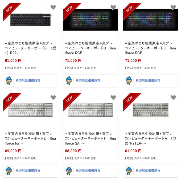Toggle the favorite heart on the Keyboard E card
Screen dimensions: 181x180
53,97
